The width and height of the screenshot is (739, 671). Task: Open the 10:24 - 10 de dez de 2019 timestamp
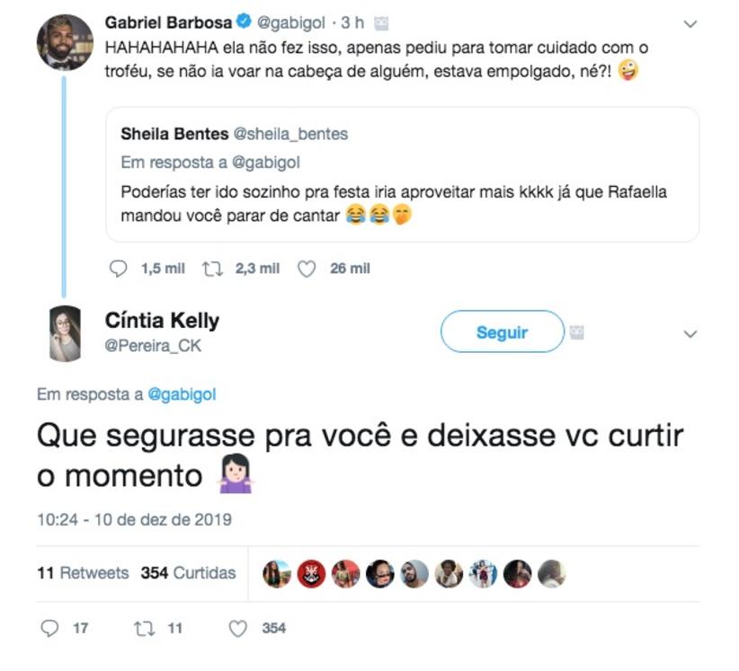(x=134, y=519)
